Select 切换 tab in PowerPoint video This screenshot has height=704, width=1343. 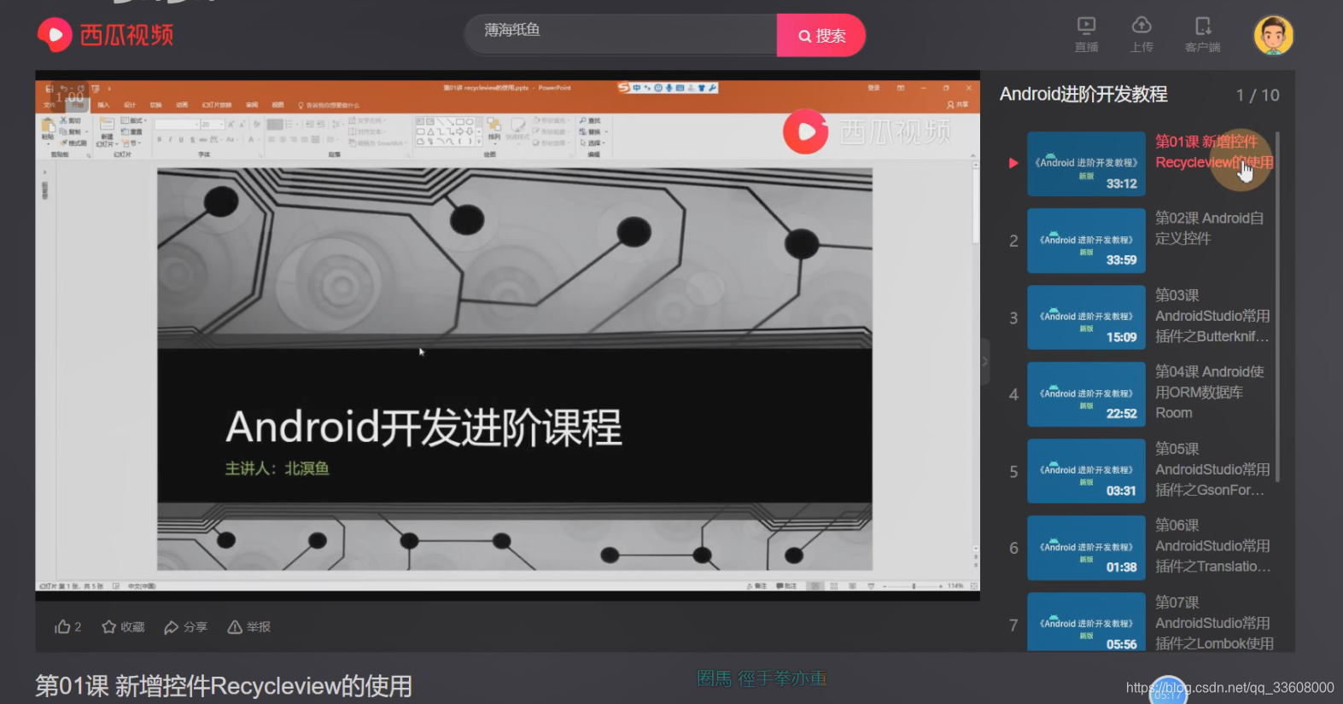pyautogui.click(x=155, y=105)
